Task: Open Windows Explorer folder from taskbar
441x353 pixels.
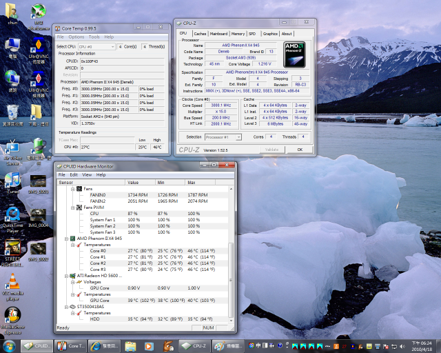Action: [130, 346]
